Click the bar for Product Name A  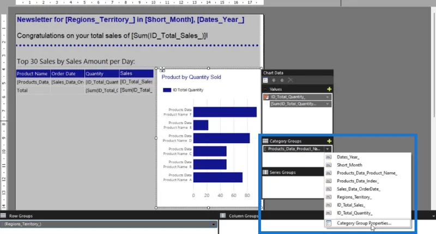218,177
